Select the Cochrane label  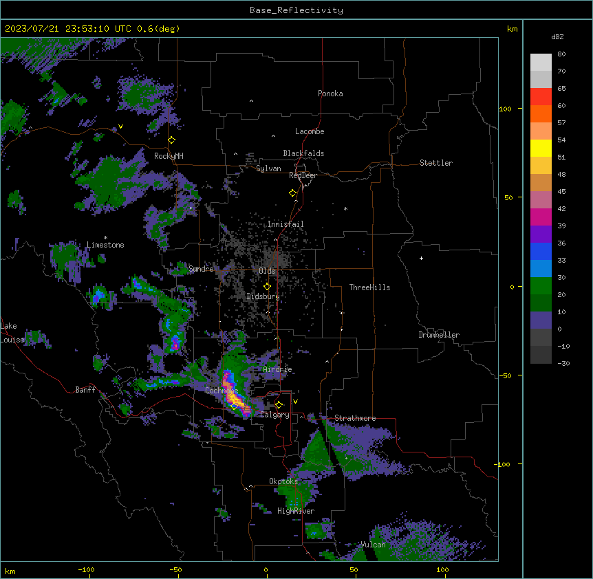tap(222, 391)
